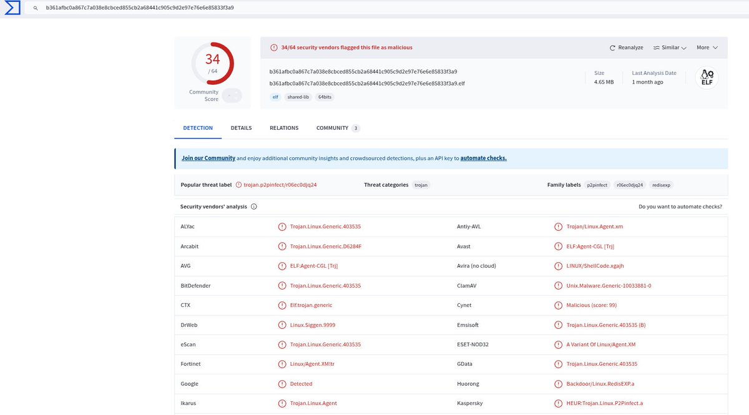The height and width of the screenshot is (415, 749).
Task: Open the Relations tab
Action: (284, 128)
